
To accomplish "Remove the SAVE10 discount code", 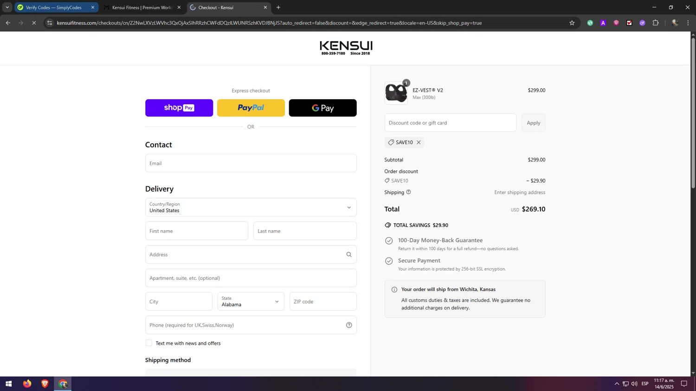I will pos(419,142).
